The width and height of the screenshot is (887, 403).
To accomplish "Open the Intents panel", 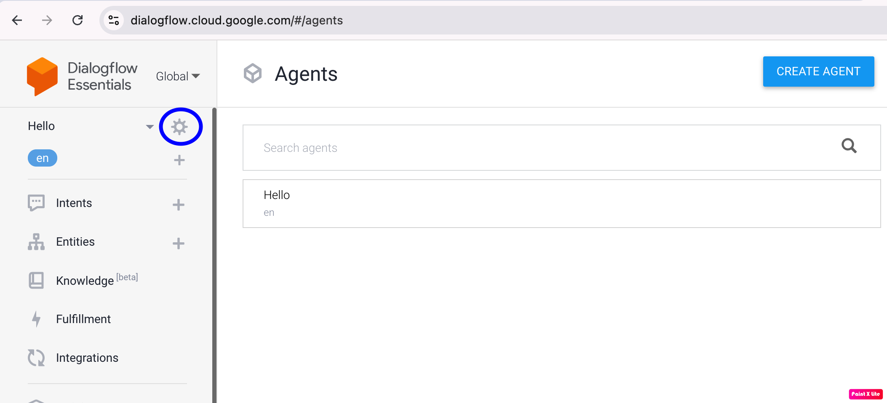I will [74, 203].
